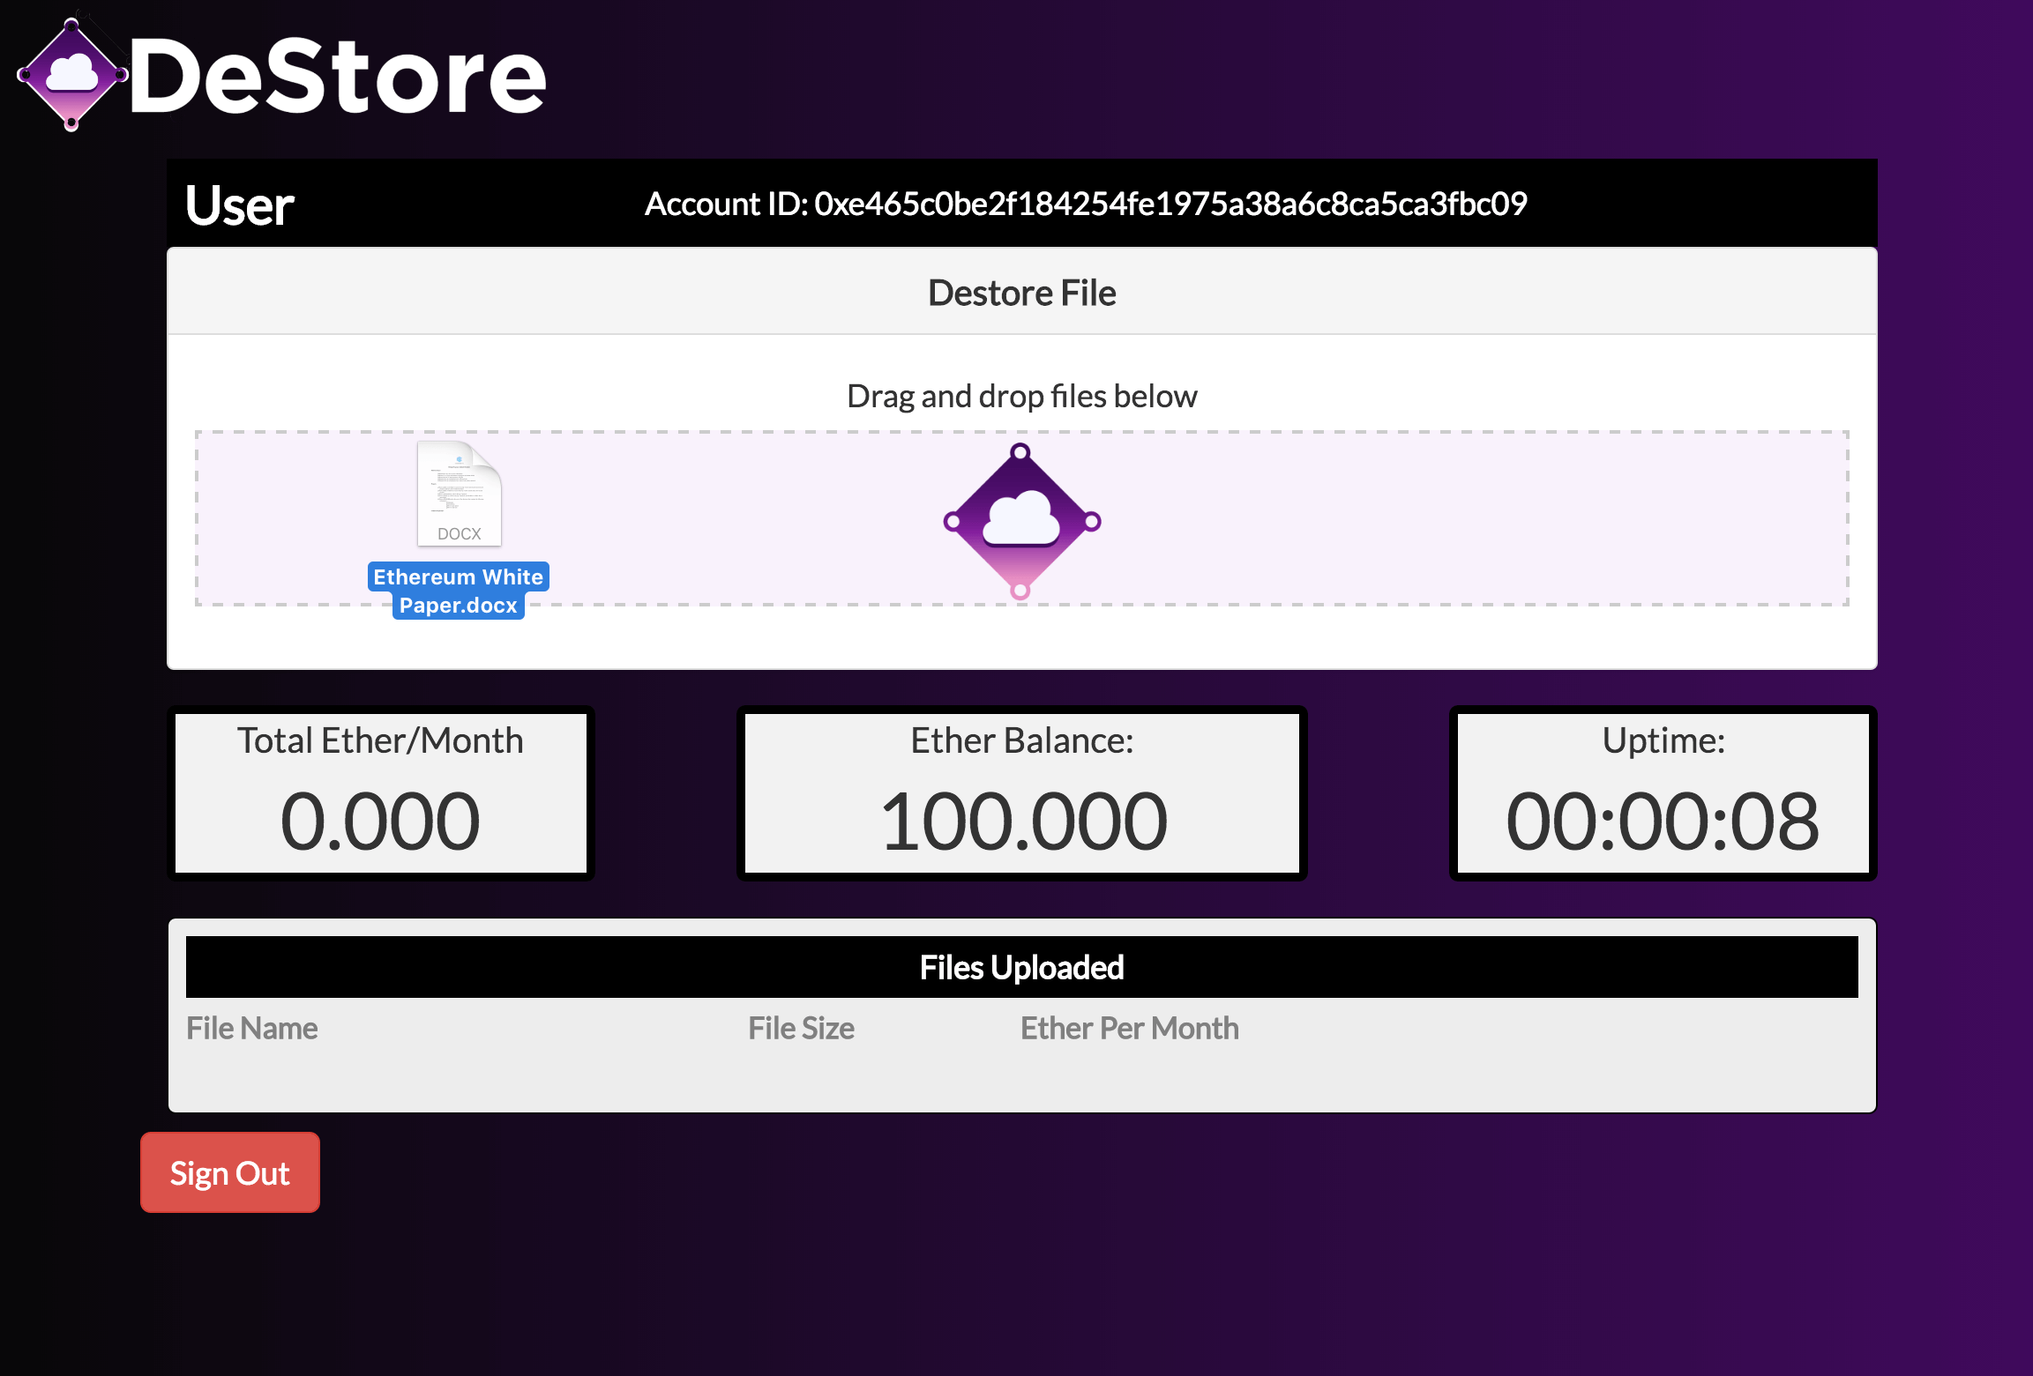
Task: Click the DeStore title text
Action: [338, 78]
